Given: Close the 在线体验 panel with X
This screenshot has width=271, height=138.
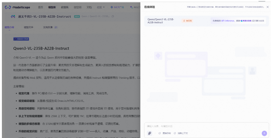Looking at the screenshot, I should [x=267, y=7].
